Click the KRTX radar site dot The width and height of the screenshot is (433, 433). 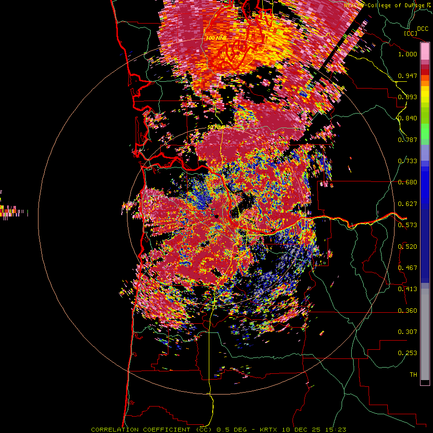217,216
